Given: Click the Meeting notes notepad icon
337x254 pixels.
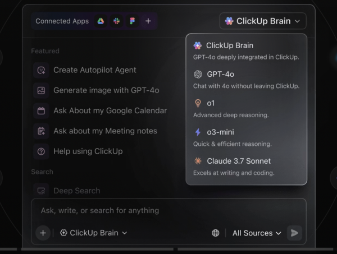Looking at the screenshot, I should pos(41,131).
